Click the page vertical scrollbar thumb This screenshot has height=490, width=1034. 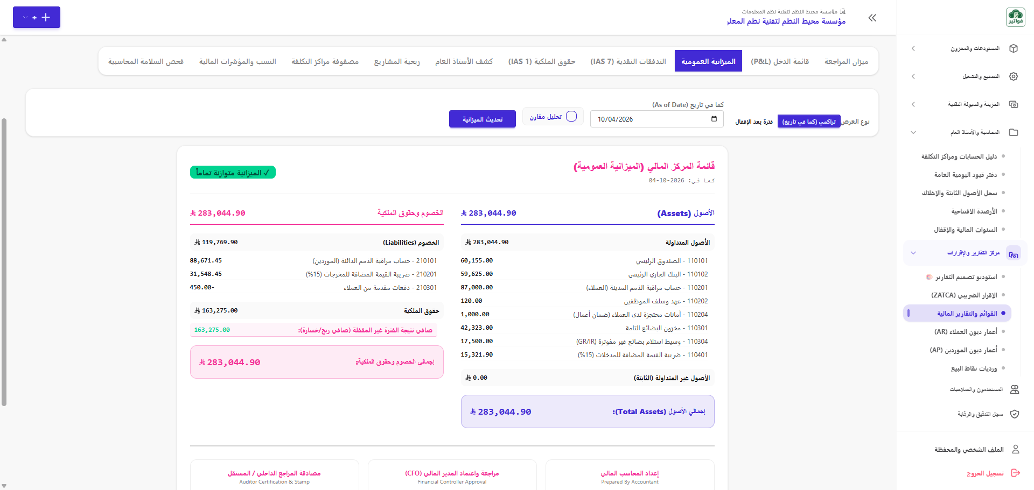coord(4,262)
